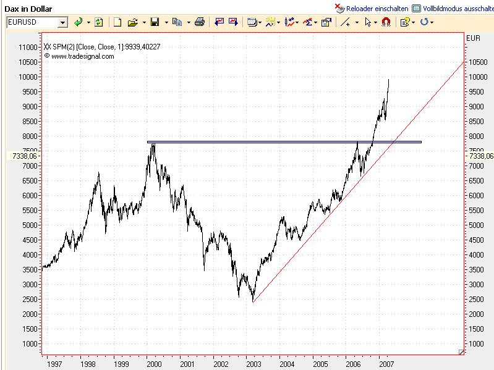Click the open folder icon

pos(133,22)
